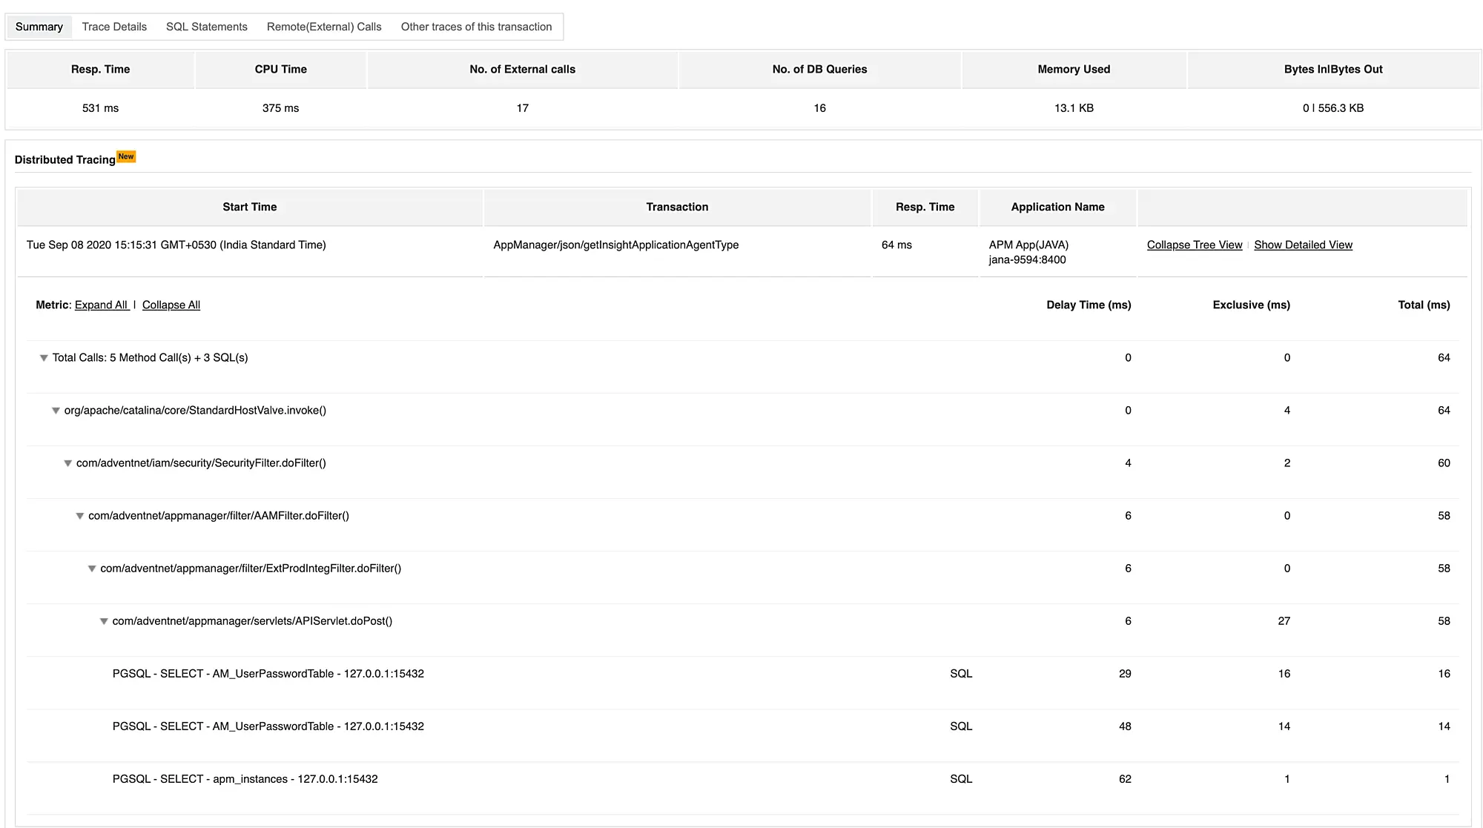Click the Expand All link

[x=102, y=305]
